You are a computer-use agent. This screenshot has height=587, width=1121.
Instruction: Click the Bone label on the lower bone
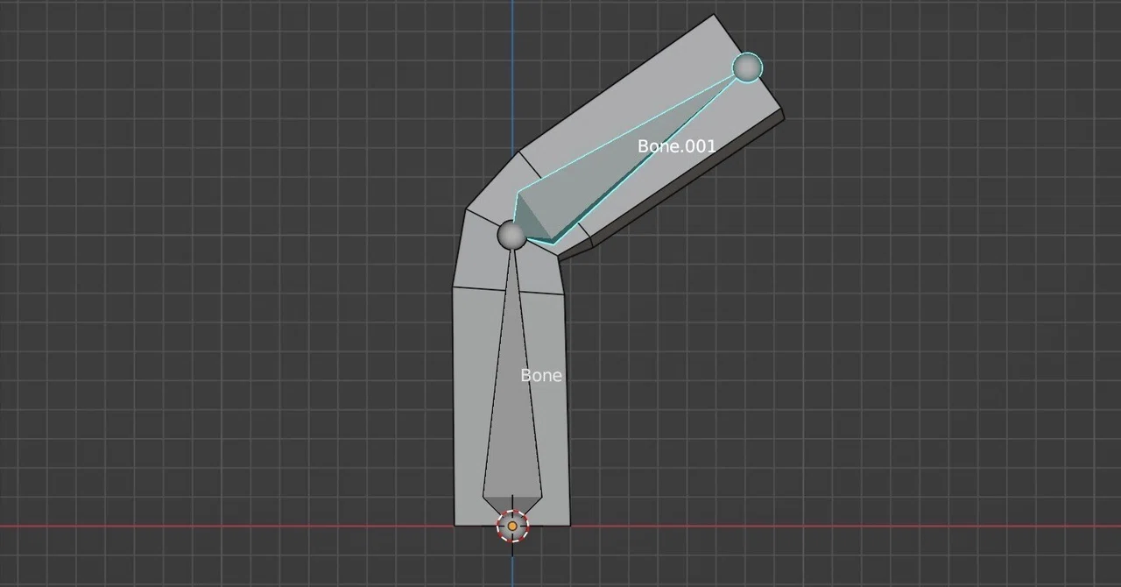click(x=541, y=375)
